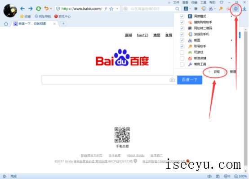The image size is (249, 179).
Task: Select 搜狗购物助手 menu entry
Action: click(203, 22)
